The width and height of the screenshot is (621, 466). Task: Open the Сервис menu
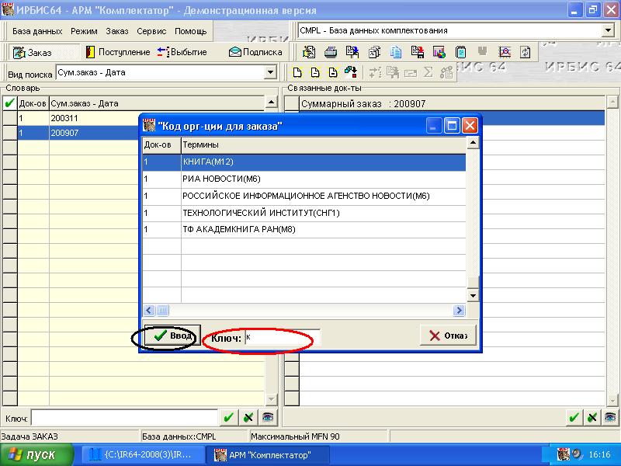[x=151, y=31]
